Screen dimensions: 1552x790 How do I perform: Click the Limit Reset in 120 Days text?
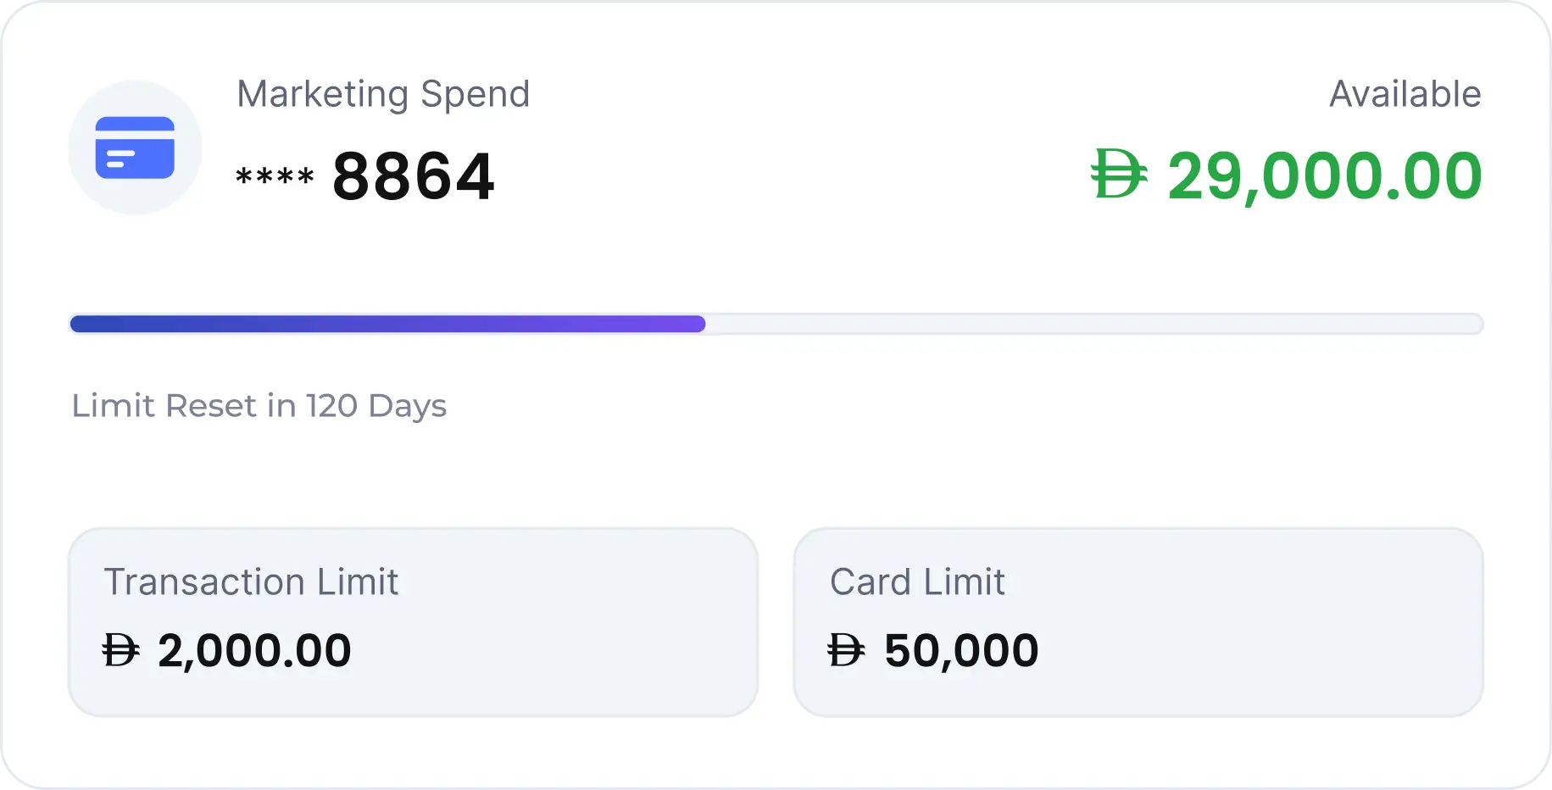259,406
